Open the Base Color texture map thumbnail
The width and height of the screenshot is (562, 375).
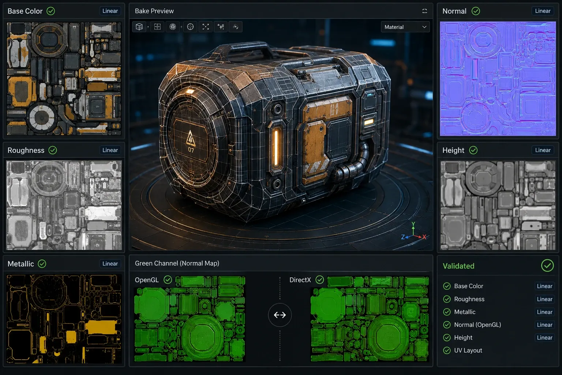click(64, 79)
